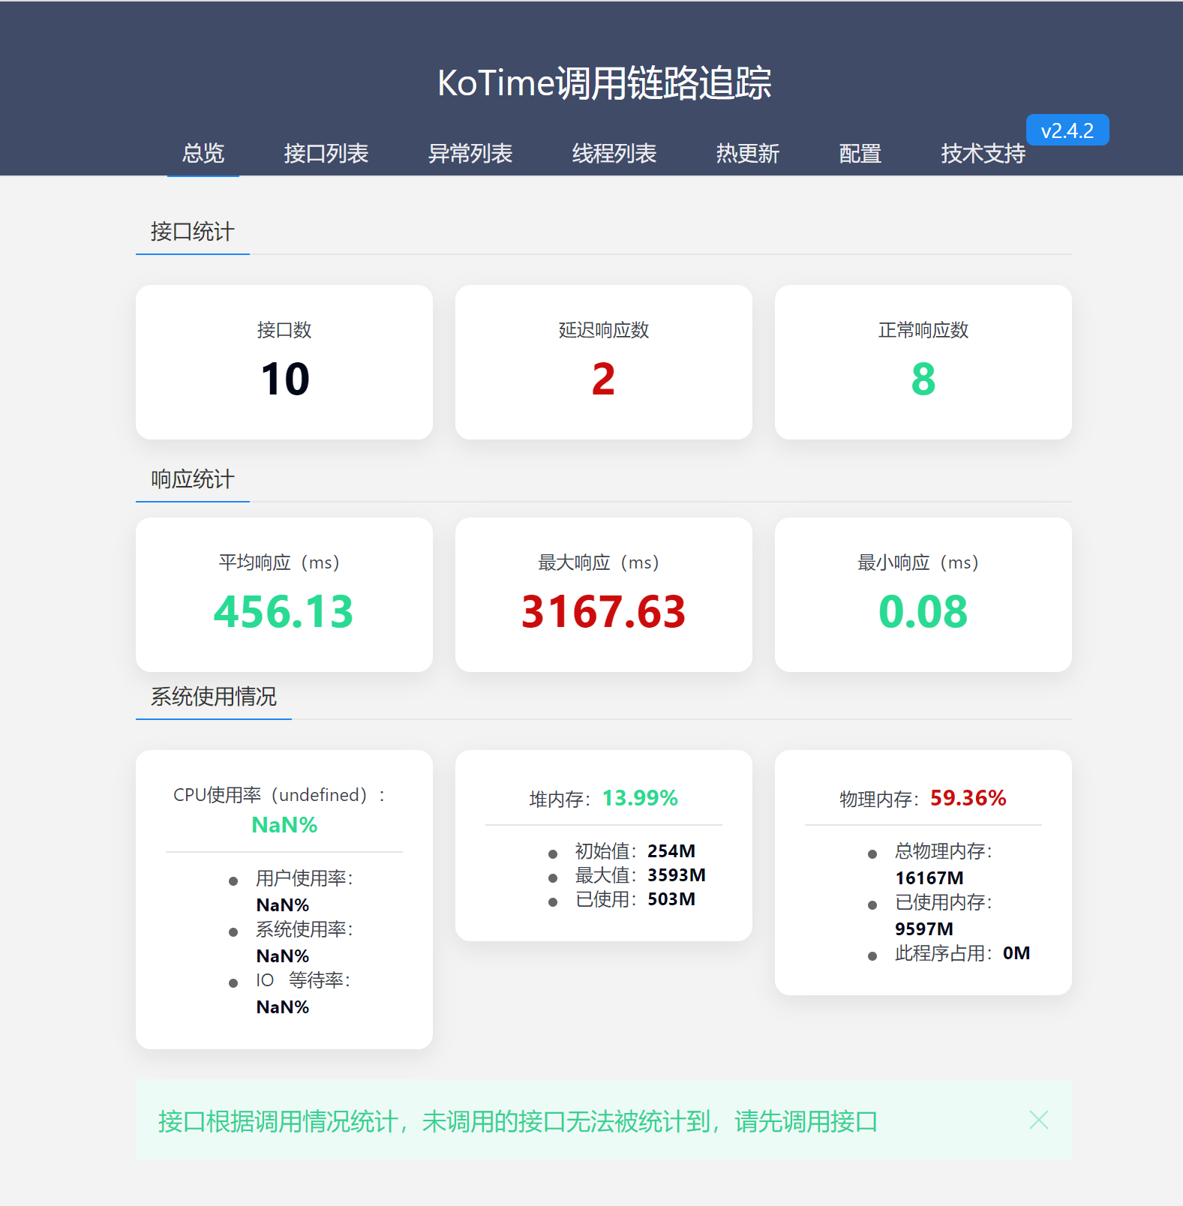Click the 接口数 card label

point(284,330)
